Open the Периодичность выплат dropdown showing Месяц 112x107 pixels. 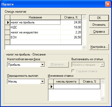coord(26,81)
